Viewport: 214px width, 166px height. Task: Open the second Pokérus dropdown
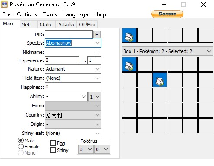102,149
